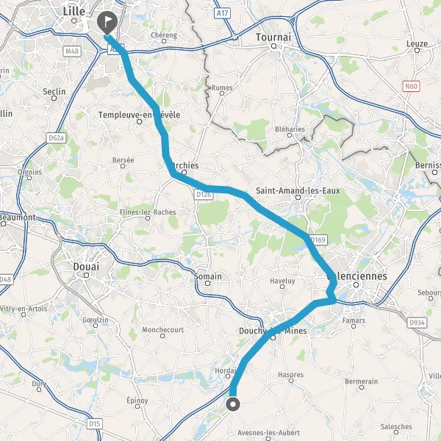Image resolution: width=441 pixels, height=441 pixels.
Task: Click the A17 motorway shield
Action: [x=222, y=13]
